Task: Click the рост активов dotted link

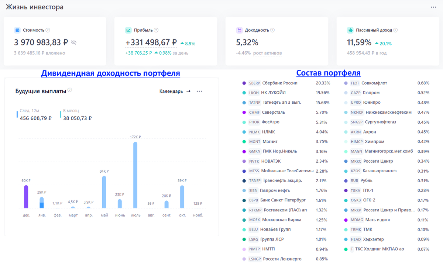Action: 267,53
